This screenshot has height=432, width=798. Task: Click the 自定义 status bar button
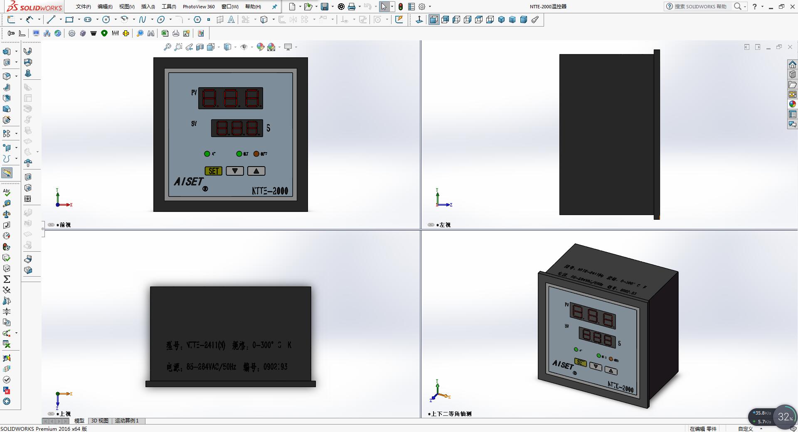pos(745,429)
